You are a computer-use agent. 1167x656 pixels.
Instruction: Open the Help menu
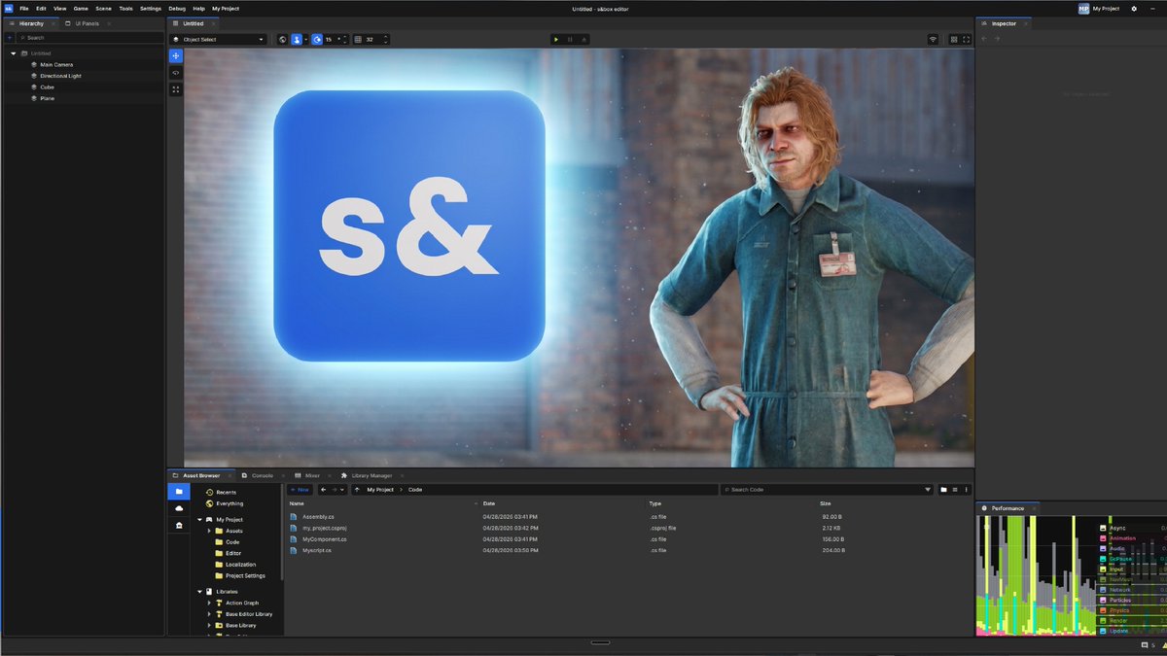(198, 8)
